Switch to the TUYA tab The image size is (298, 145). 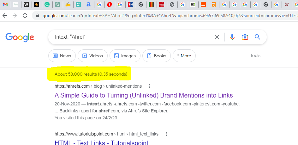(162, 4)
